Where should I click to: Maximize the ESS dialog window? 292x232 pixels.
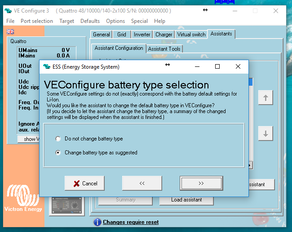tap(217, 66)
